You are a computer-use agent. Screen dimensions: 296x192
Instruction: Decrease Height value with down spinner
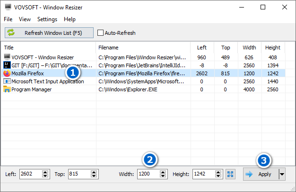click(218, 176)
